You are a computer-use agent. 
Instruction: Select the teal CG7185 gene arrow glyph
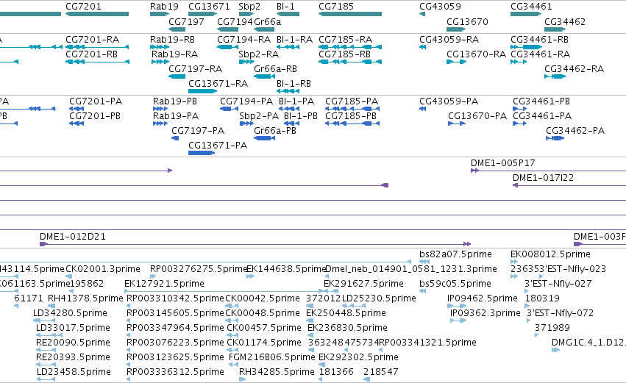(350, 14)
